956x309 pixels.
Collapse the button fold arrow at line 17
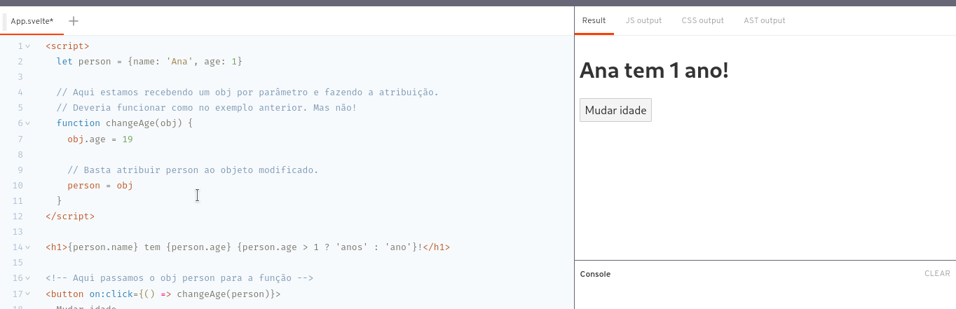(x=28, y=294)
